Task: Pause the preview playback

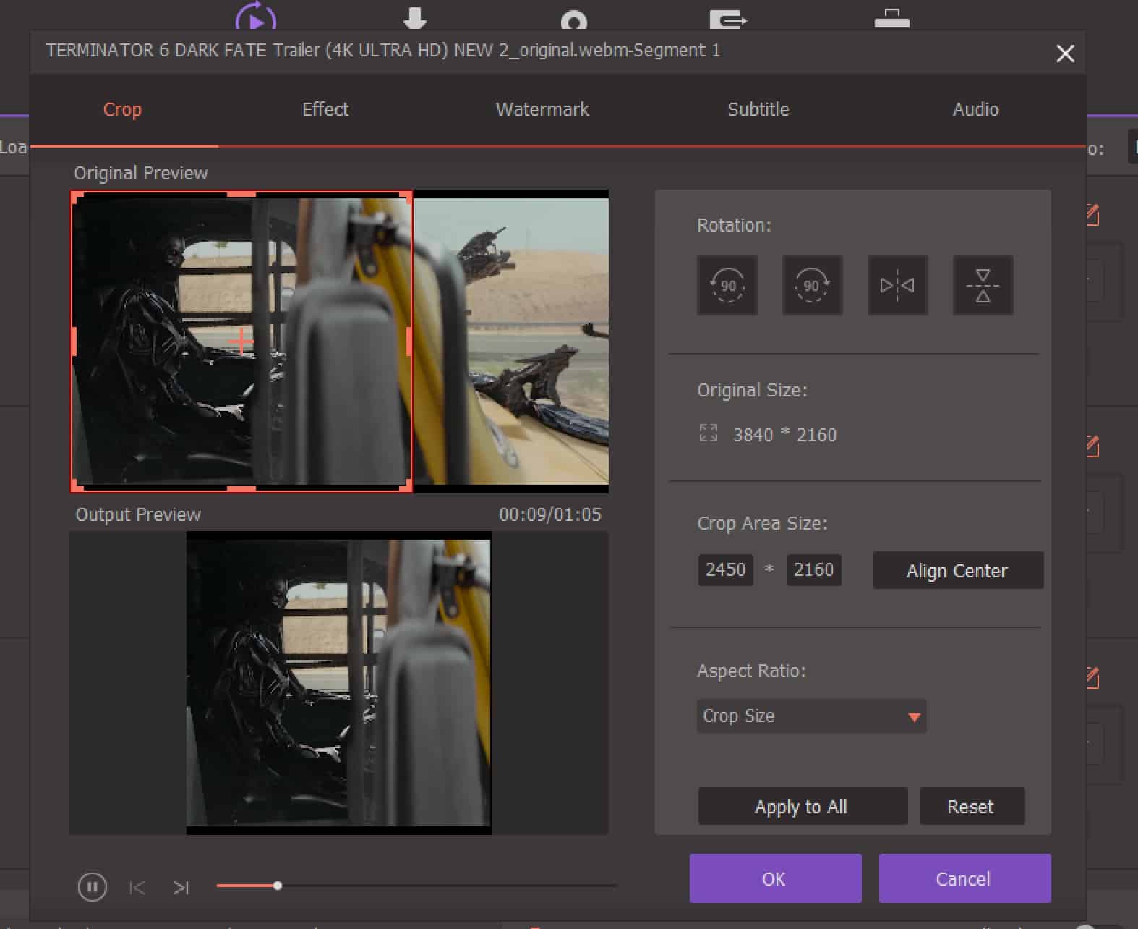Action: pos(92,886)
